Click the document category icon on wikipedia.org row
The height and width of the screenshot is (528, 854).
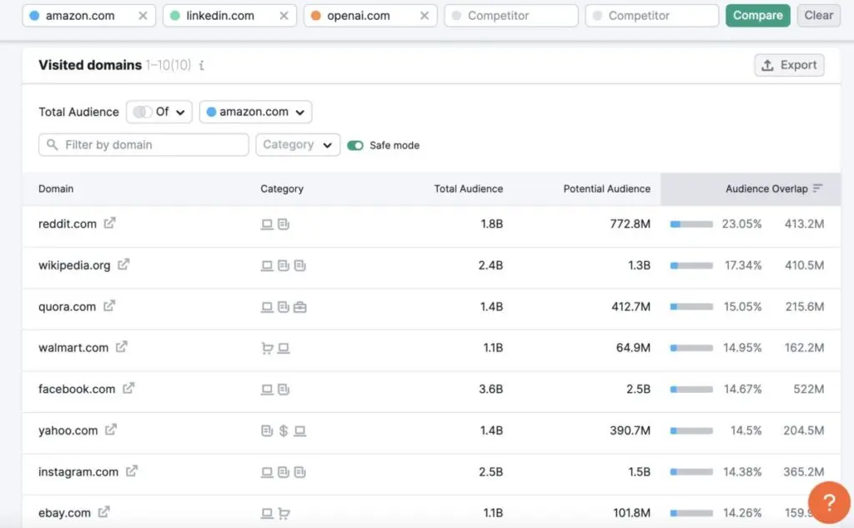(283, 265)
